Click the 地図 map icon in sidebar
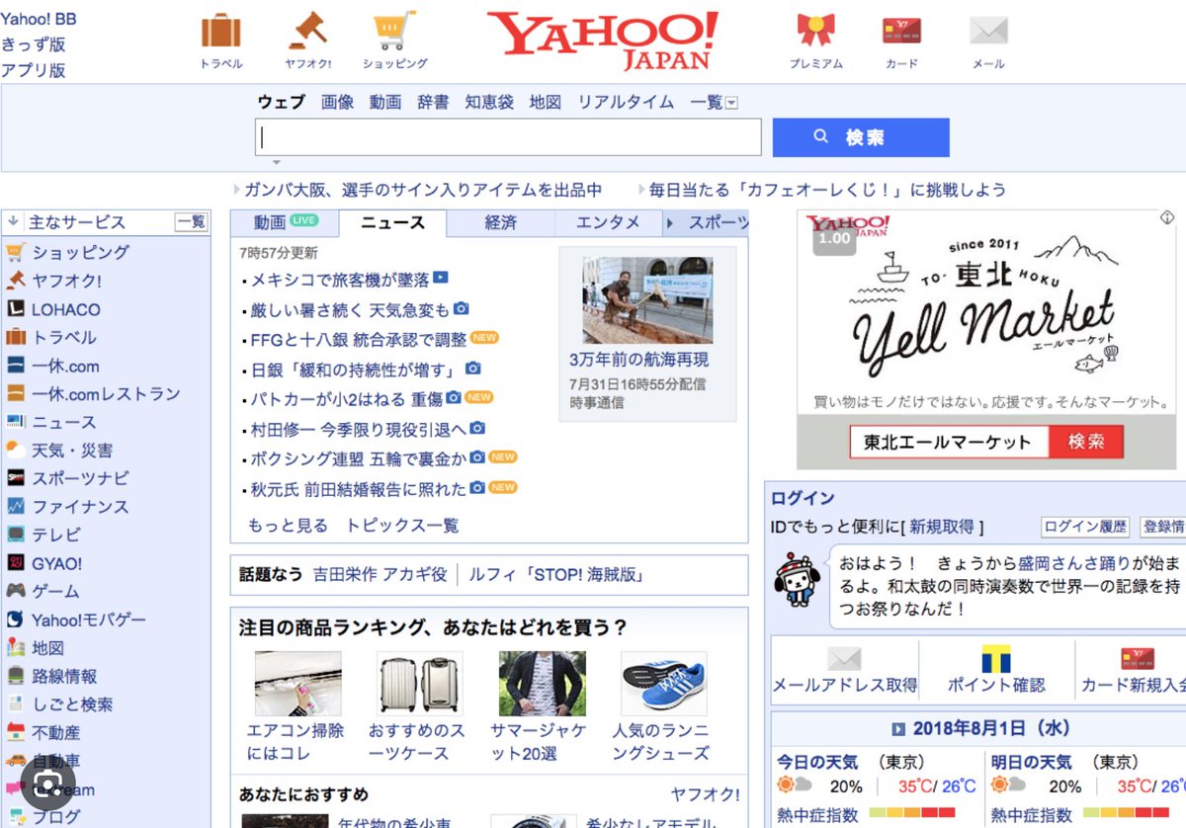Image resolution: width=1186 pixels, height=828 pixels. [15, 648]
